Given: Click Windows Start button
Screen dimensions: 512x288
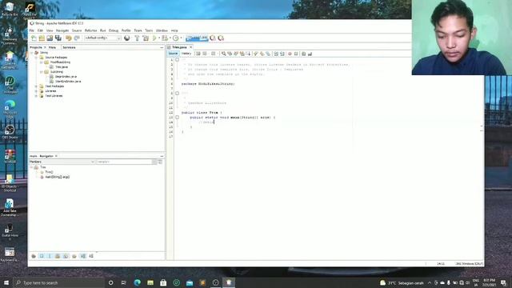Looking at the screenshot, I should (x=6, y=282).
